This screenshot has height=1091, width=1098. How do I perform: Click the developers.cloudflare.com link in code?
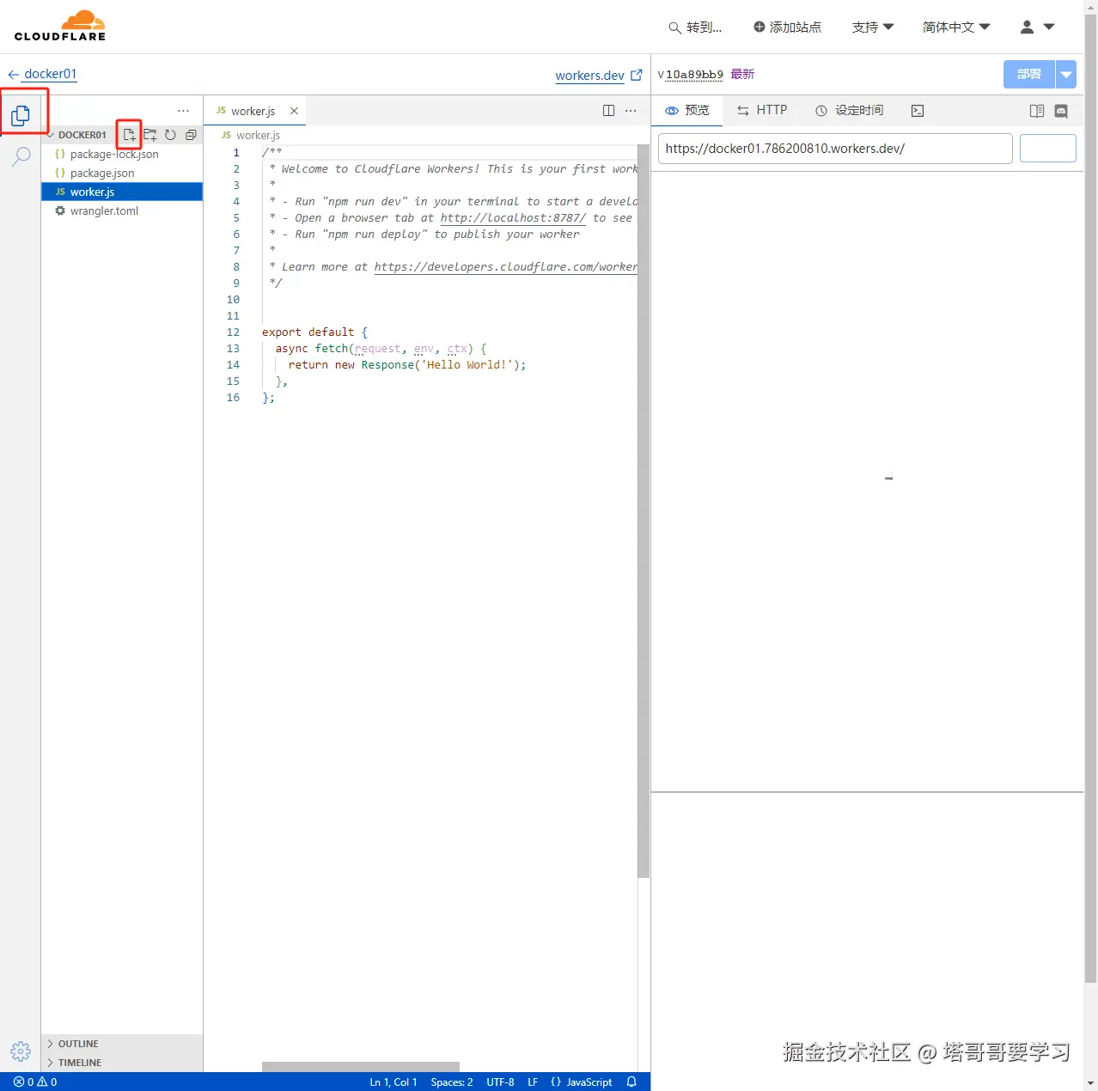[506, 267]
